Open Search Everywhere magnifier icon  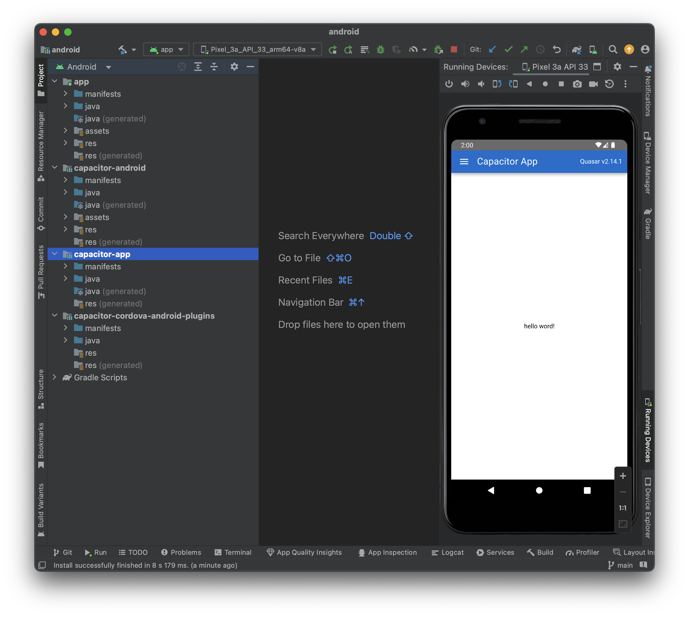(613, 50)
